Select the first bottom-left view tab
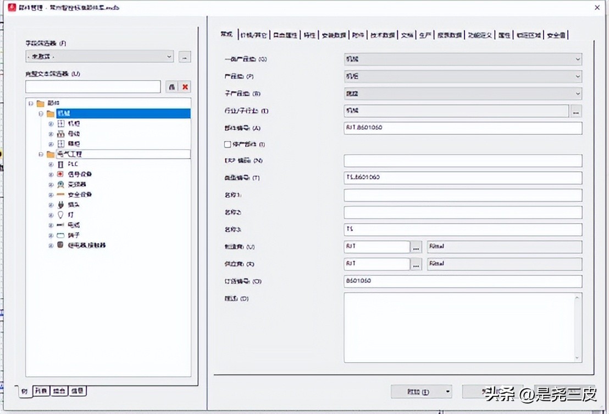This screenshot has width=609, height=414. click(x=25, y=391)
